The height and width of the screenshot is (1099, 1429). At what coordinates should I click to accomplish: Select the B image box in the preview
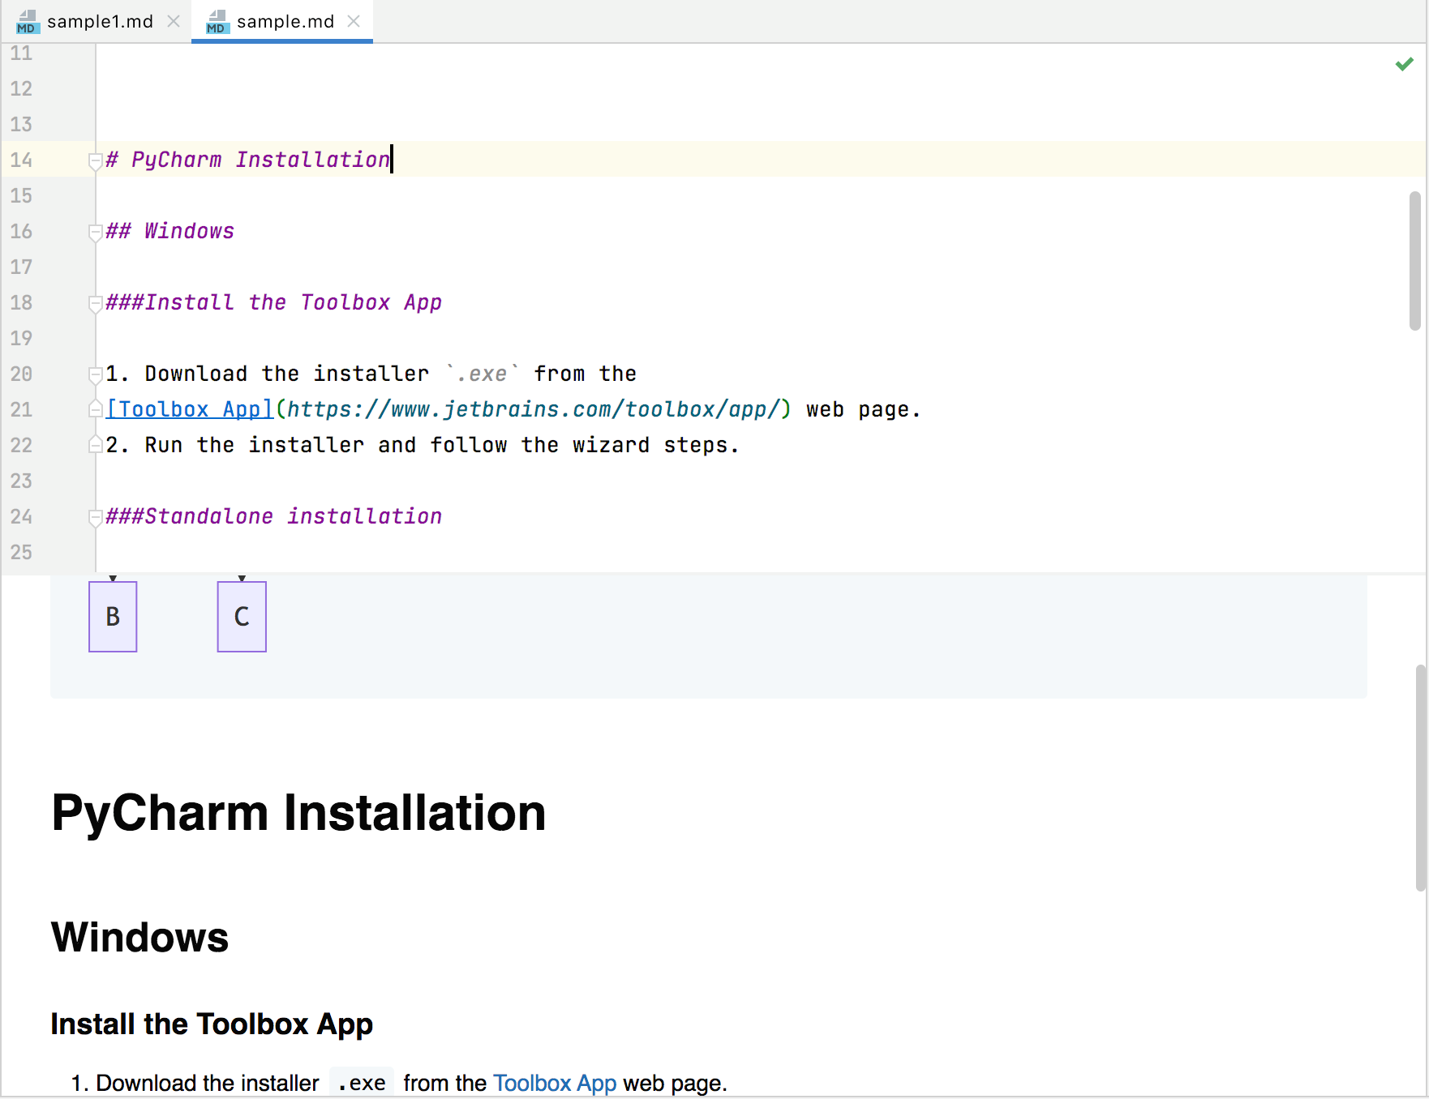point(112,616)
